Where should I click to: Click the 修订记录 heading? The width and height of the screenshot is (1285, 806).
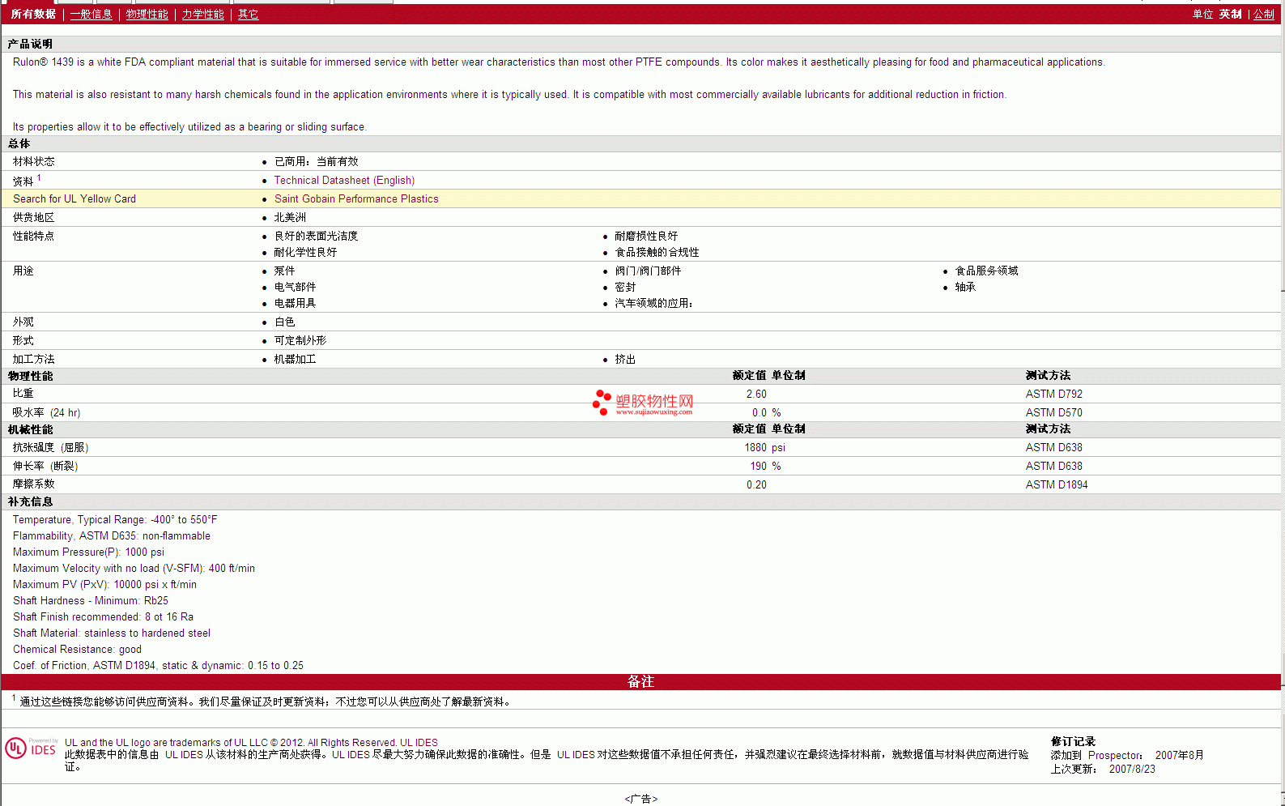1073,741
